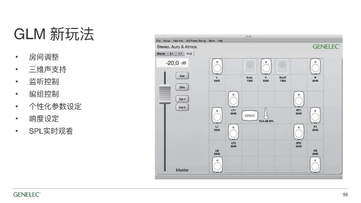
Task: Select the LT1 8340 speaker icon
Action: click(x=233, y=99)
